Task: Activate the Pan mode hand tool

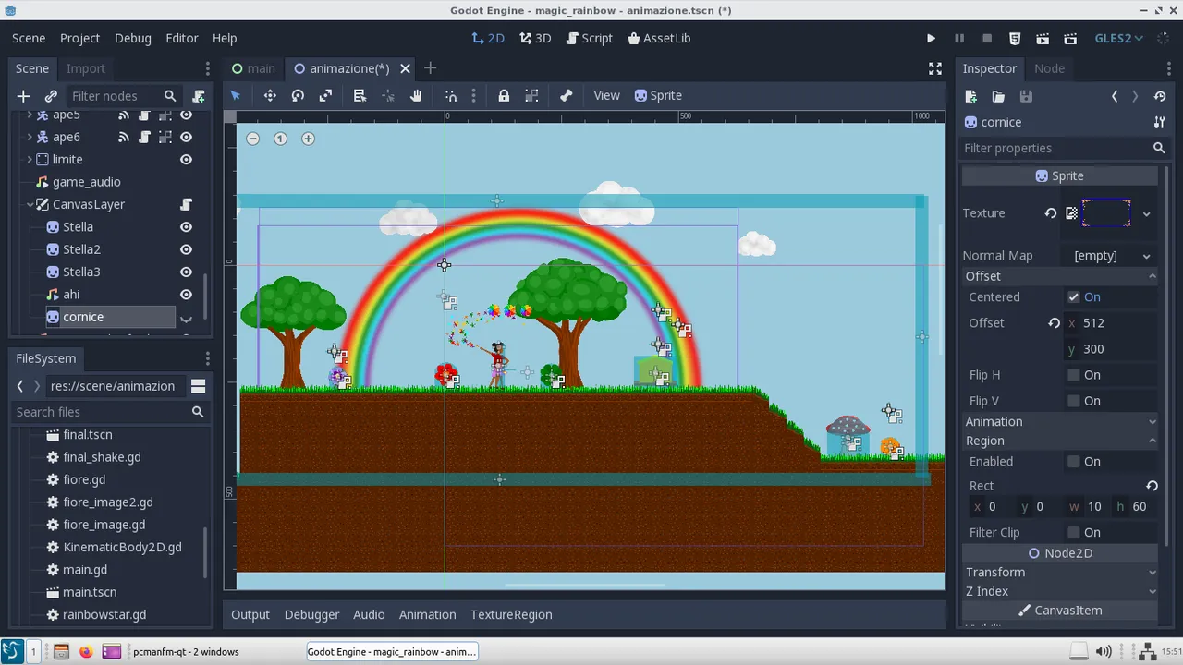Action: click(x=416, y=95)
